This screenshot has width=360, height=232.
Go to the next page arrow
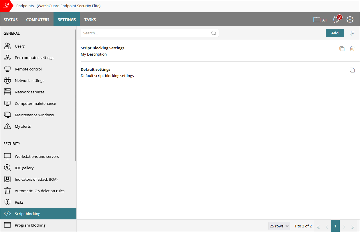coord(344,226)
